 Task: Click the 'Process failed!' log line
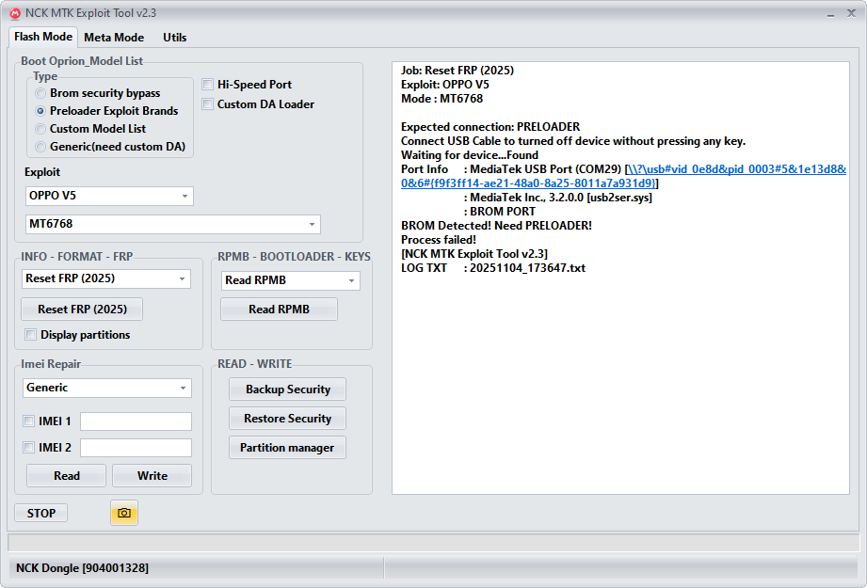click(439, 240)
